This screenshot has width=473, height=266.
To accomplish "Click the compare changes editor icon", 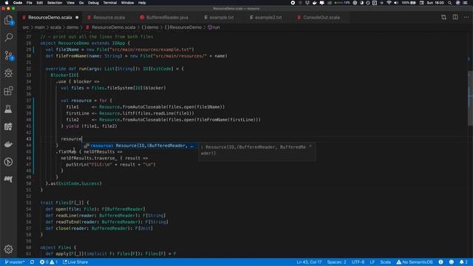I will (443, 17).
